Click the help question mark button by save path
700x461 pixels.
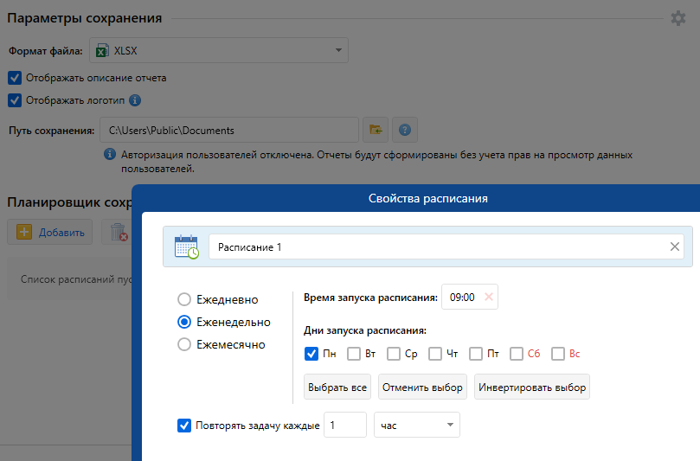(405, 130)
